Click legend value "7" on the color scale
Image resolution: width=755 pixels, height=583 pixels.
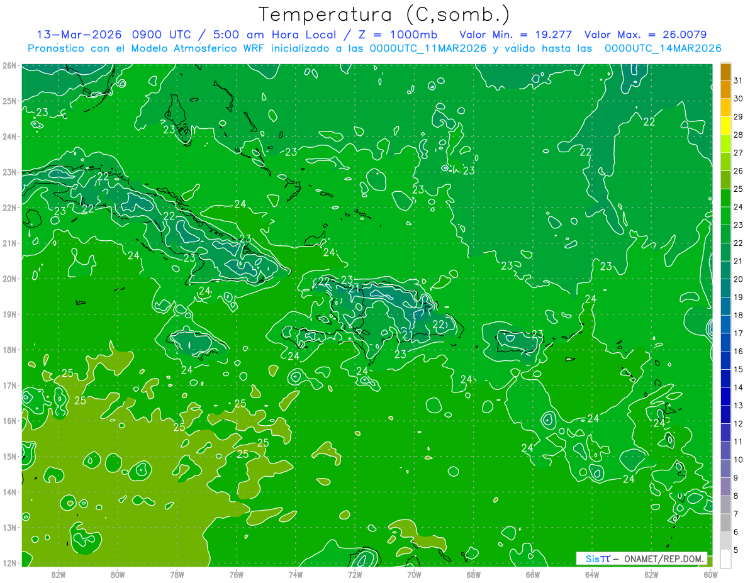click(736, 513)
